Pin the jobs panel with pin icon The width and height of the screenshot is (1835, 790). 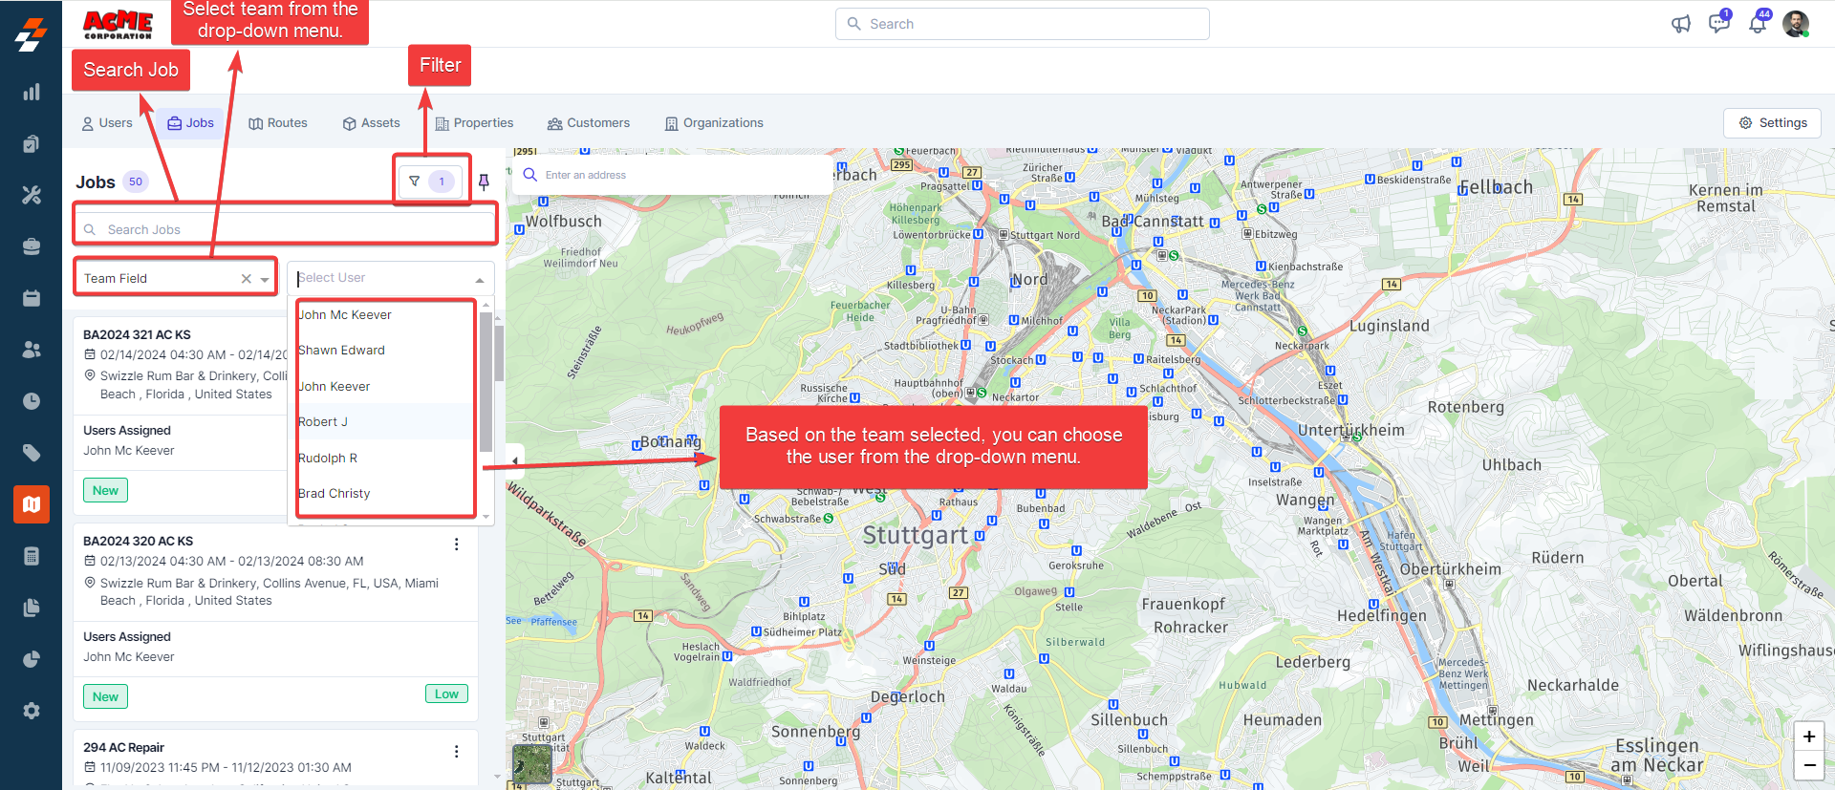tap(484, 181)
